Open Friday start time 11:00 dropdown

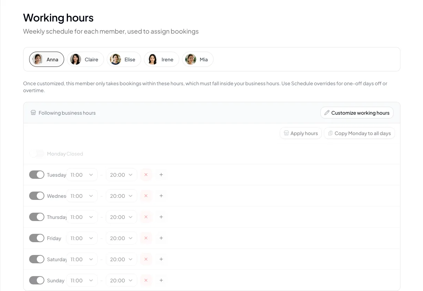pos(82,238)
